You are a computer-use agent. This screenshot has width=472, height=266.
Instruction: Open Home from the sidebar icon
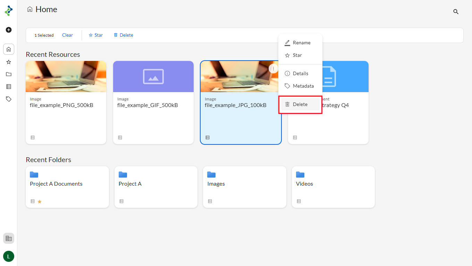tap(9, 49)
